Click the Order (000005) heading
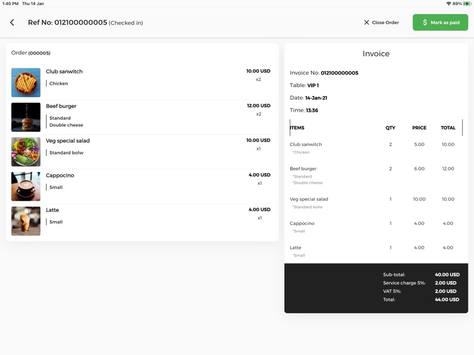The height and width of the screenshot is (355, 474). click(x=31, y=53)
